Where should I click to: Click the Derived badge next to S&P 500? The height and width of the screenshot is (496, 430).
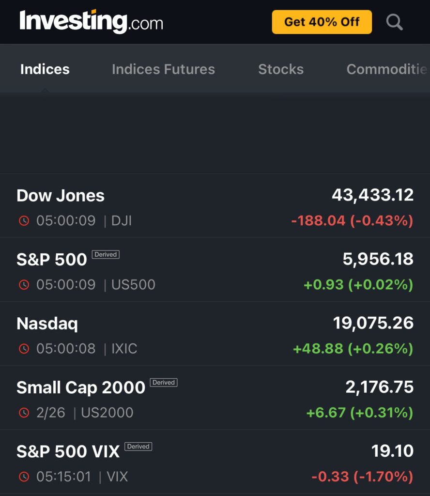pos(106,254)
